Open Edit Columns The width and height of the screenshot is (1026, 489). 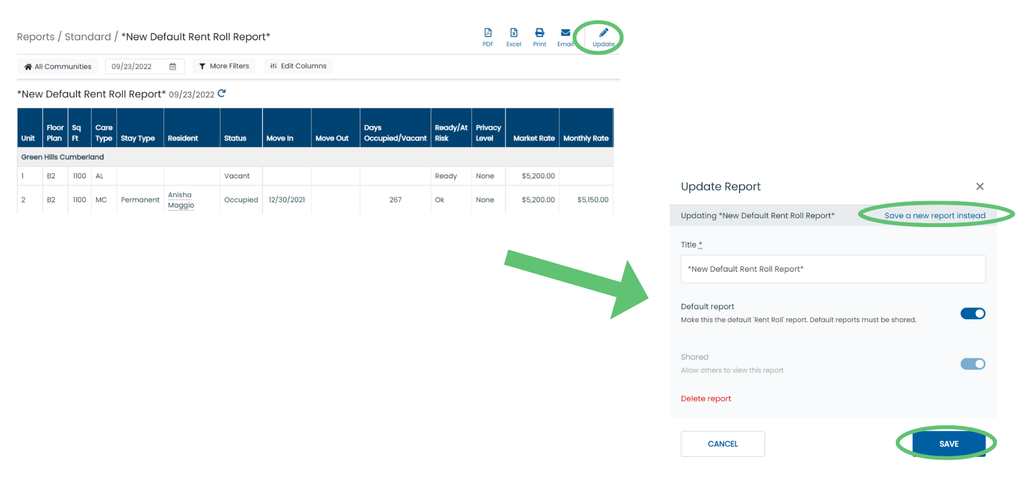[x=298, y=66]
